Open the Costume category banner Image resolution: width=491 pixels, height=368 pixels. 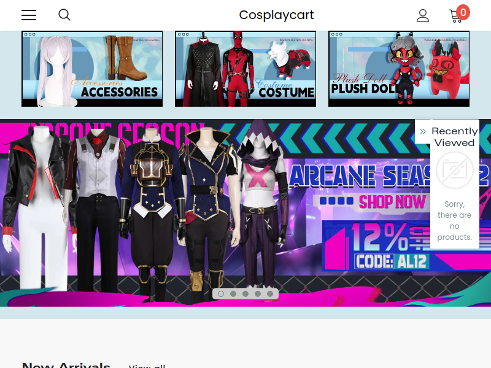(x=245, y=69)
